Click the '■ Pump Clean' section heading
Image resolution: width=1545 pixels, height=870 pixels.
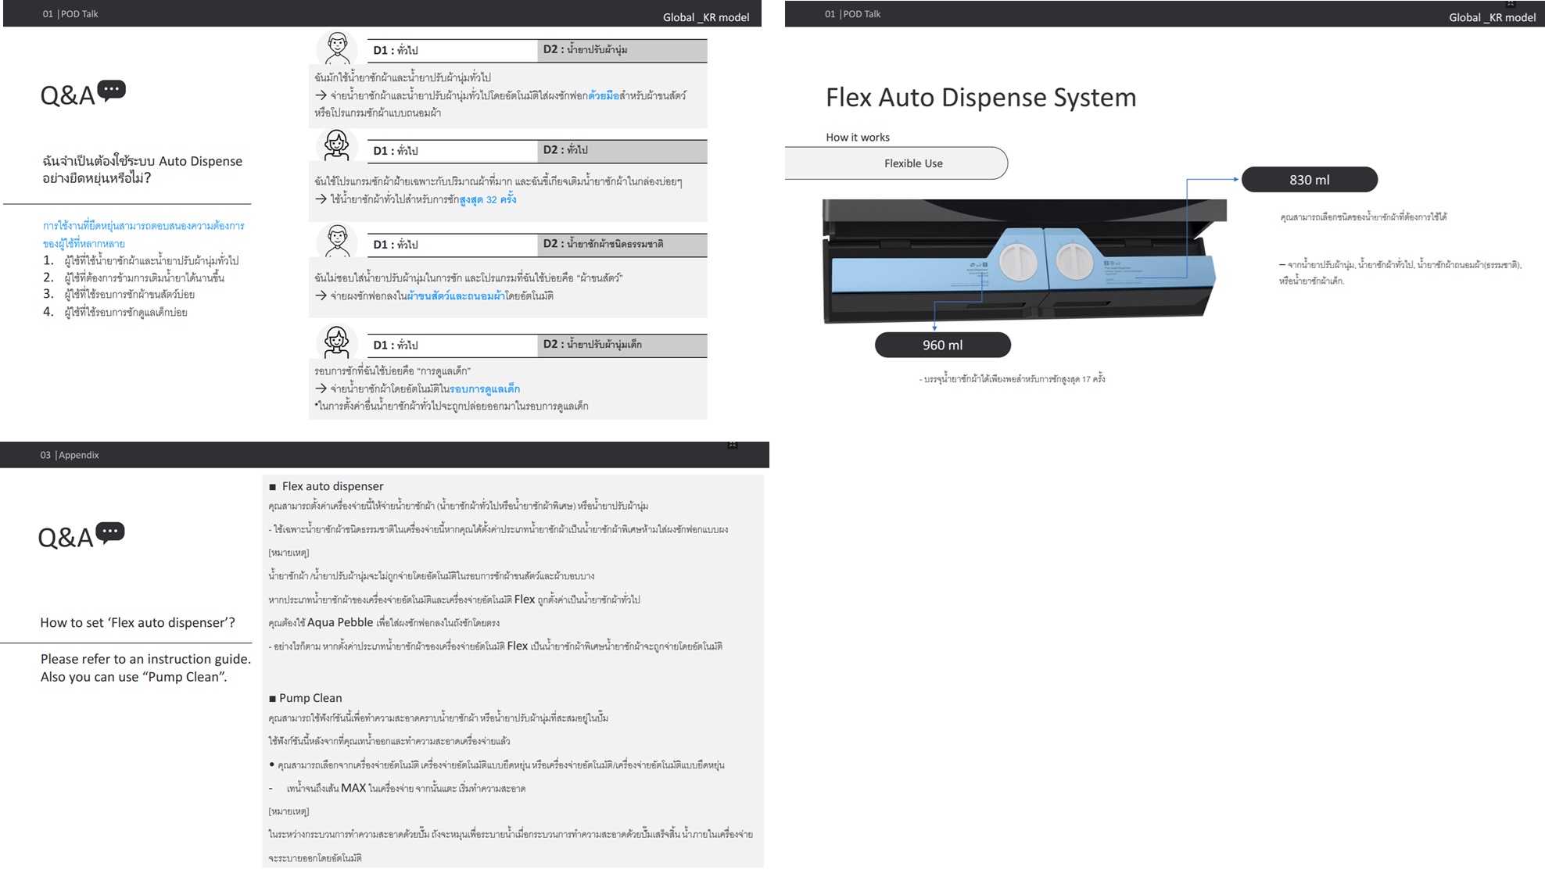(305, 698)
